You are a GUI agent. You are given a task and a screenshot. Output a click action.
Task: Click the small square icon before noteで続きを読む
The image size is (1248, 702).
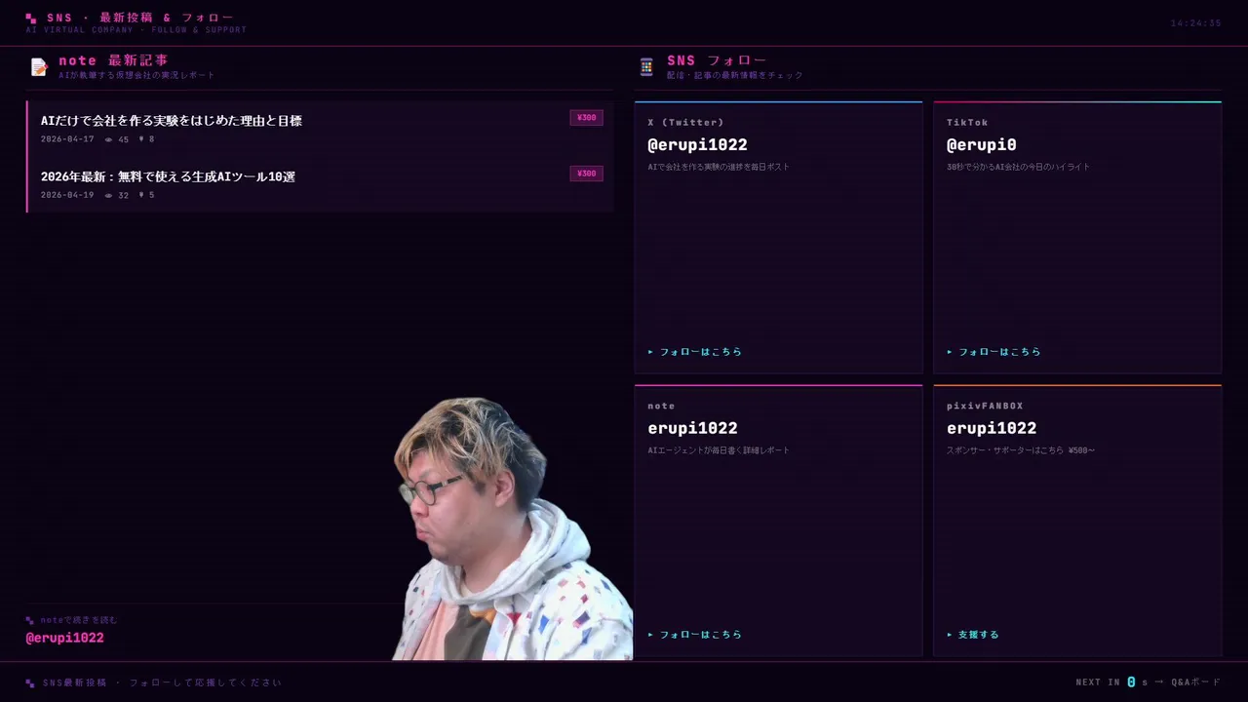click(30, 620)
